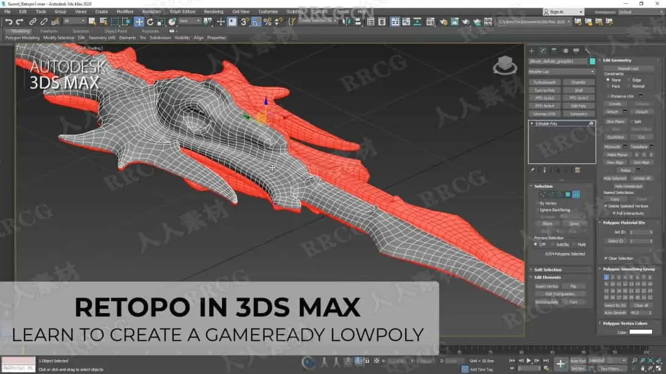Enable the By Vertex checkbox
Screen dimensions: 666x374
[x=538, y=203]
